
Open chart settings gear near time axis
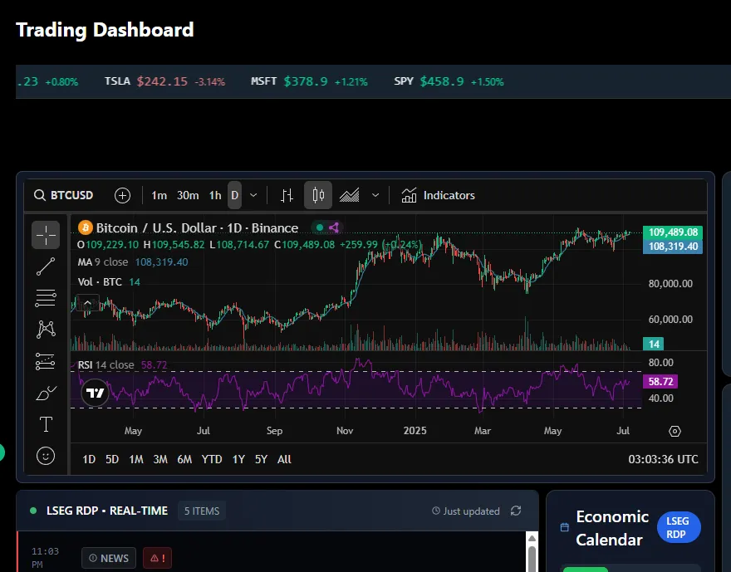coord(675,432)
